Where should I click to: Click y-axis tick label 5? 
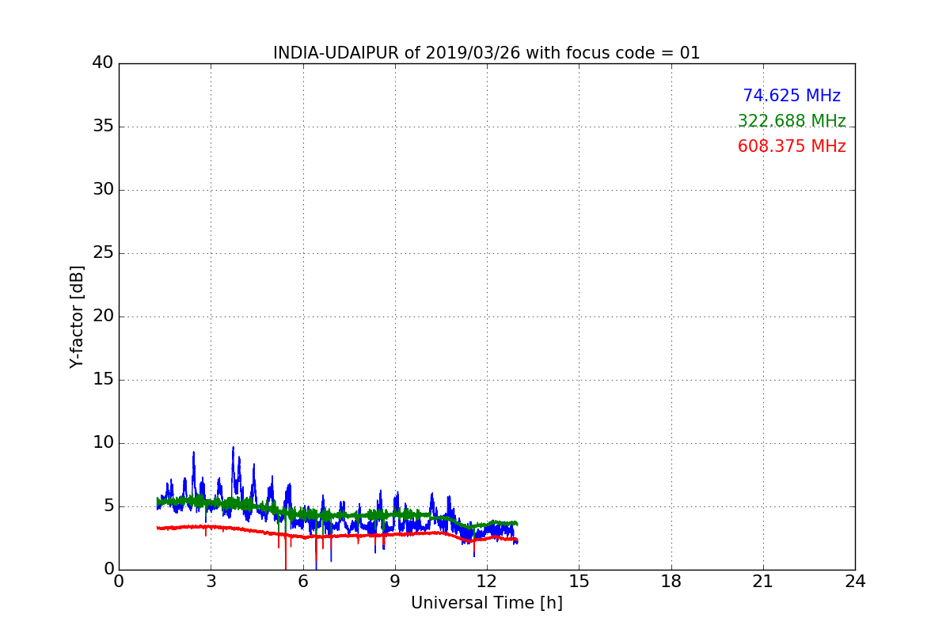[x=108, y=506]
